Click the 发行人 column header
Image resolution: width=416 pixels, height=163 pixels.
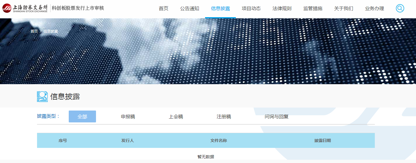[127, 140]
